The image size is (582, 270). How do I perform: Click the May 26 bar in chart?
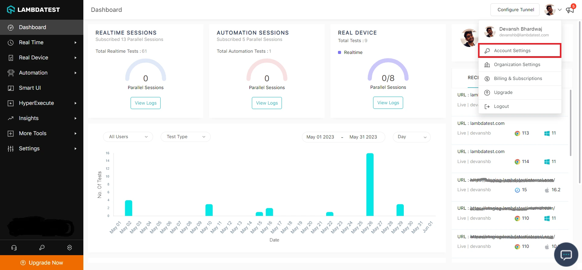[370, 184]
